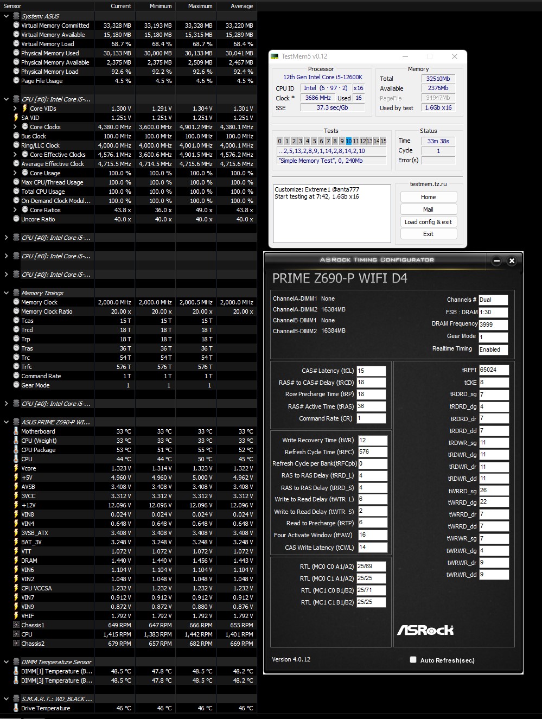Collapse the ASUS PRIME Z690-P sensor group
Image resolution: width=542 pixels, height=719 pixels.
(x=7, y=422)
